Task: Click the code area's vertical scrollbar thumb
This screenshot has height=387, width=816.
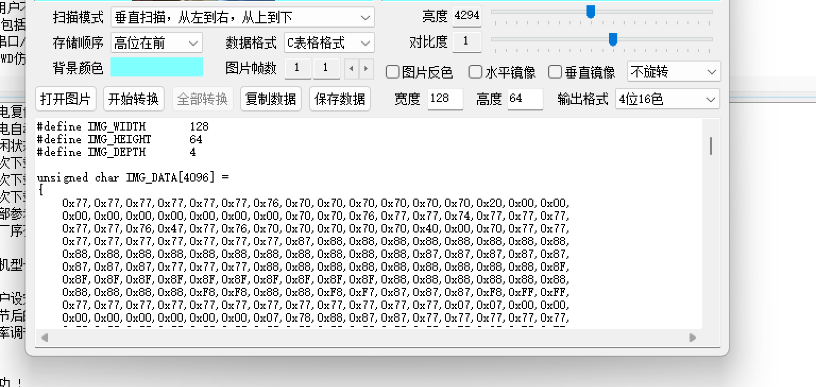Action: [711, 145]
